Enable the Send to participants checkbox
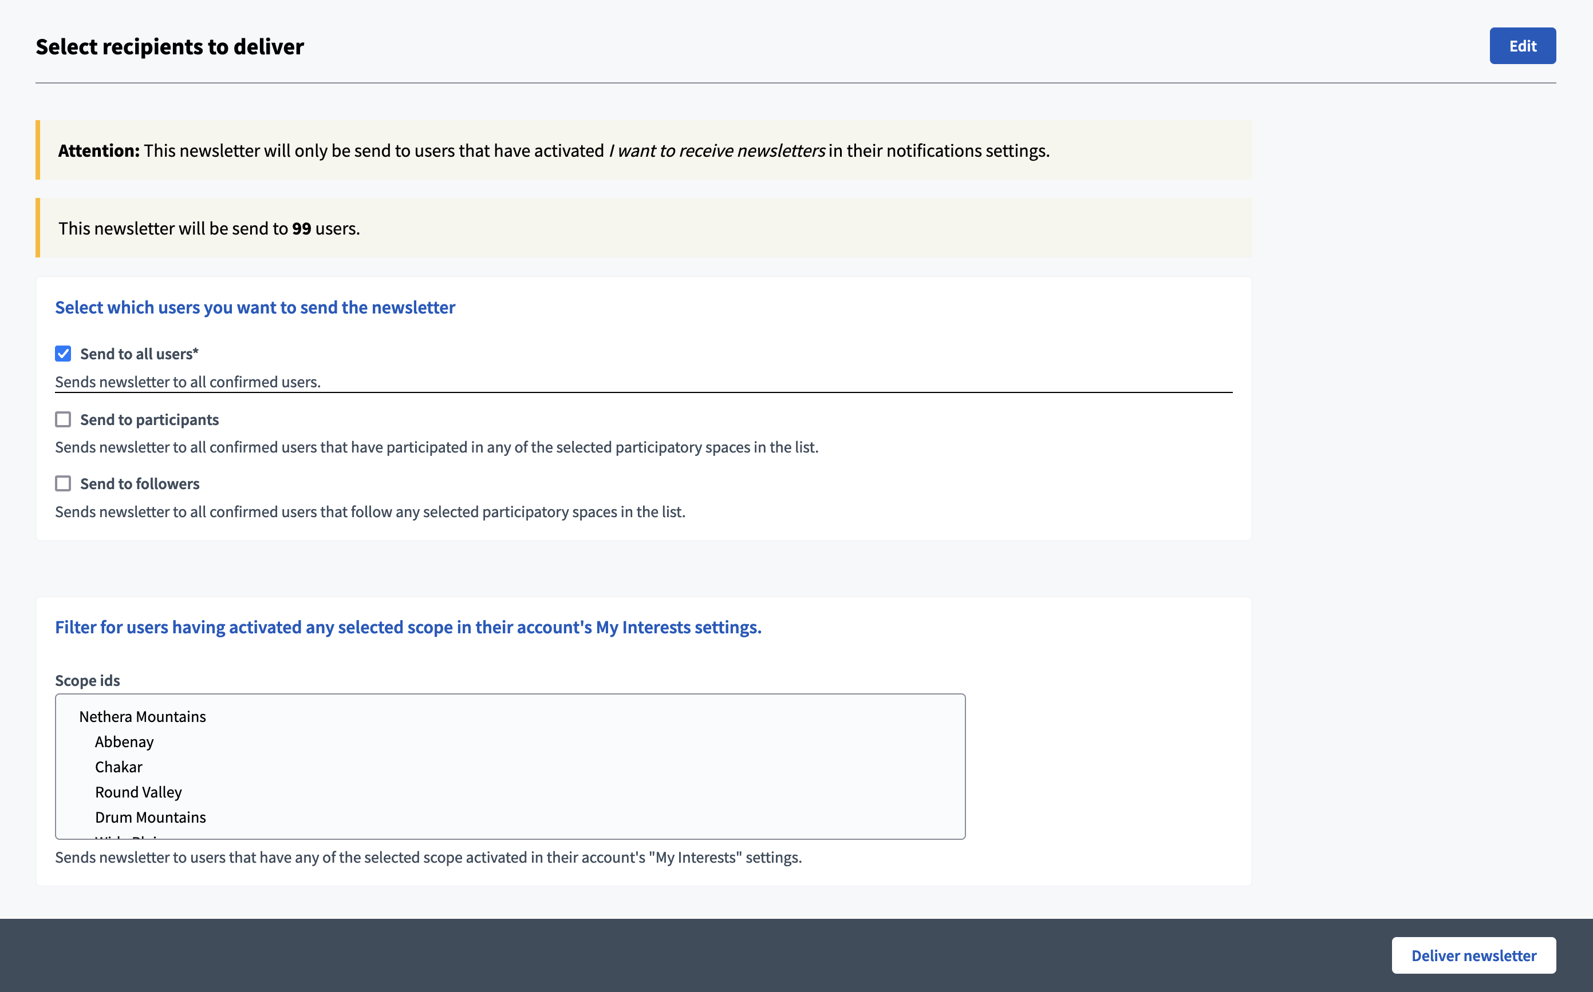 63,419
